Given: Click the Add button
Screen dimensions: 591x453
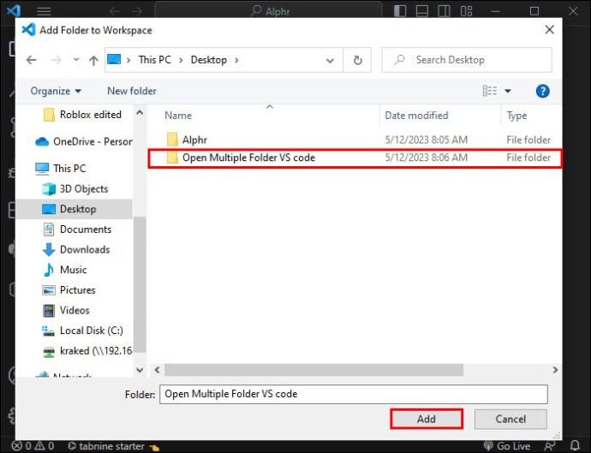Looking at the screenshot, I should (x=427, y=419).
